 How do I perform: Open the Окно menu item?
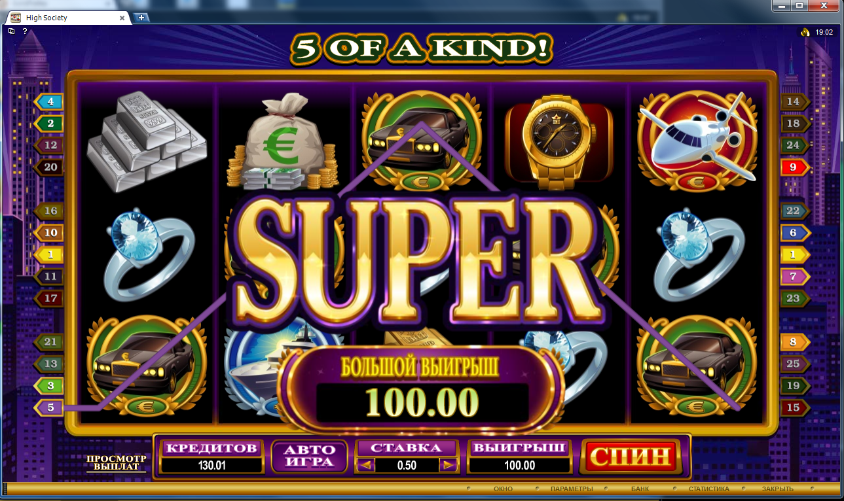(x=503, y=489)
